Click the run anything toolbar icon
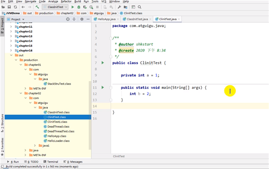 click(x=133, y=7)
